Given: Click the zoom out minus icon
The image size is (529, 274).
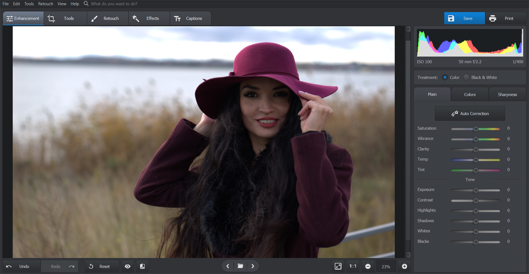Looking at the screenshot, I should 368,266.
